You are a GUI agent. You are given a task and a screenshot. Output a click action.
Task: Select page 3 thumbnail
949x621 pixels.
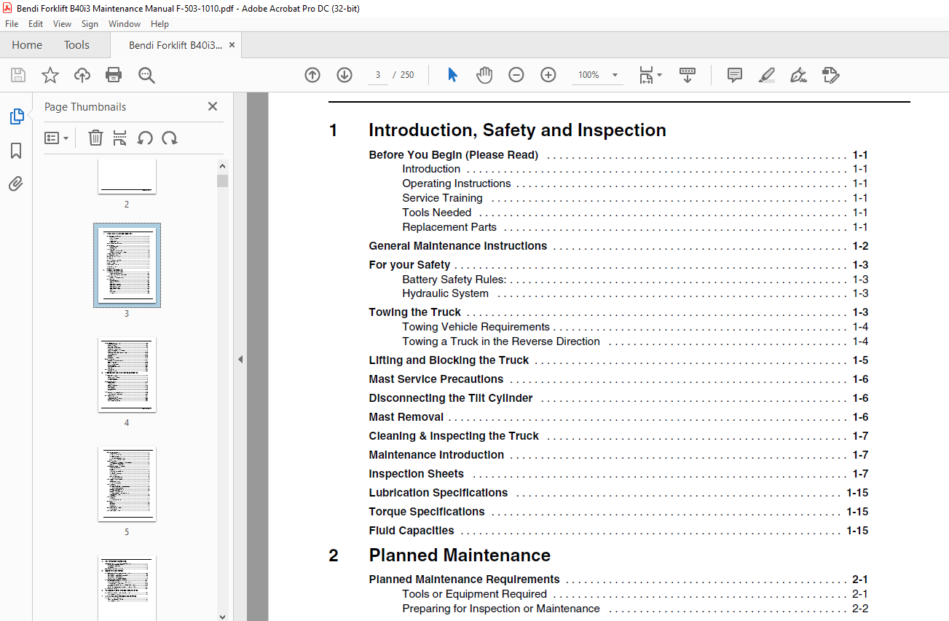127,265
